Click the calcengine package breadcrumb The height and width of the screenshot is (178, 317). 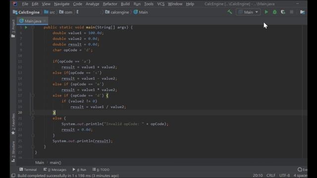(x=117, y=12)
